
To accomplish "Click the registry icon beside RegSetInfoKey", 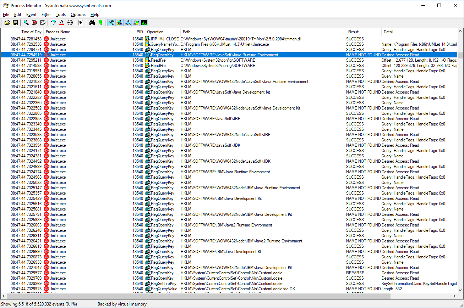I will [148, 284].
